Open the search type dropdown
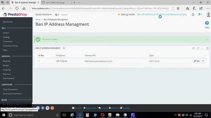The image size is (211, 118). pyautogui.click(x=57, y=15)
